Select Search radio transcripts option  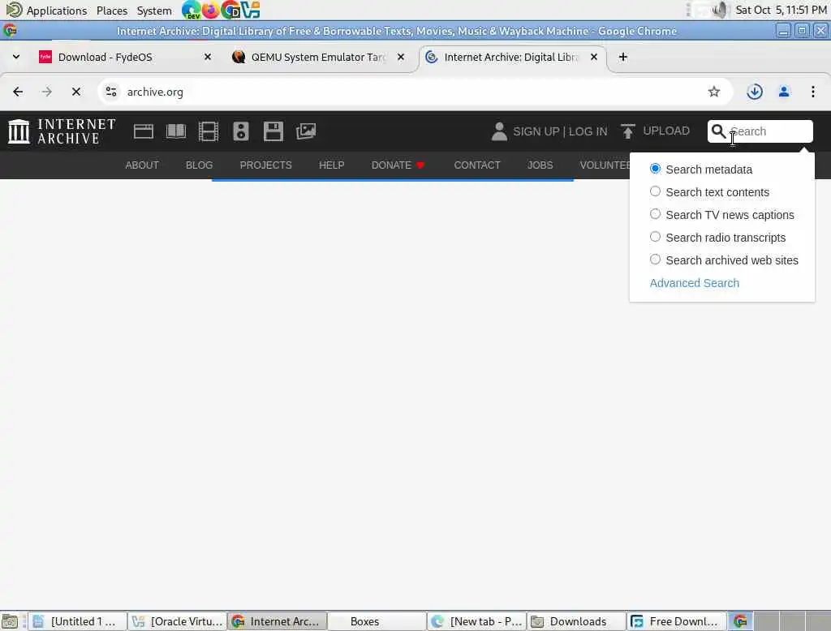pos(655,237)
